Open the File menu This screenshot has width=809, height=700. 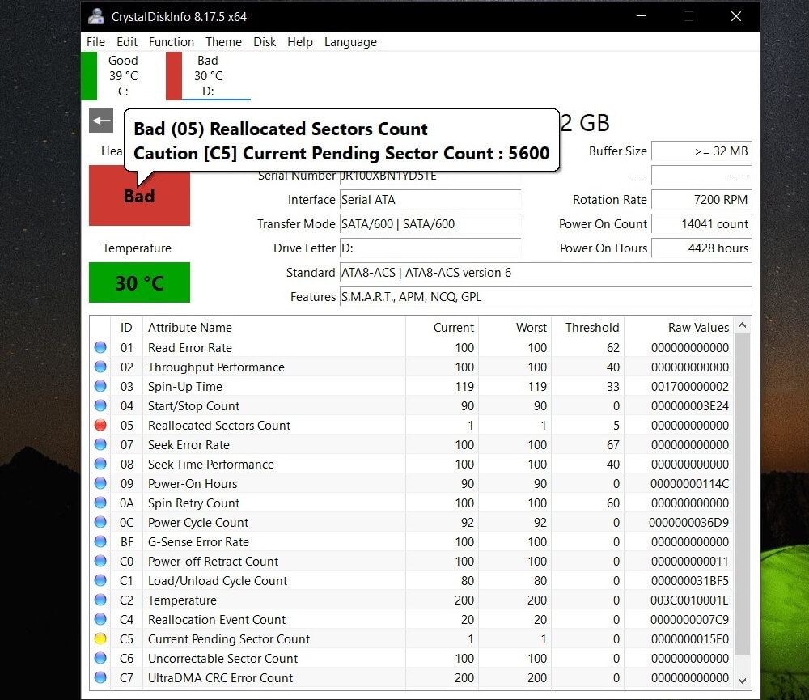[x=95, y=42]
